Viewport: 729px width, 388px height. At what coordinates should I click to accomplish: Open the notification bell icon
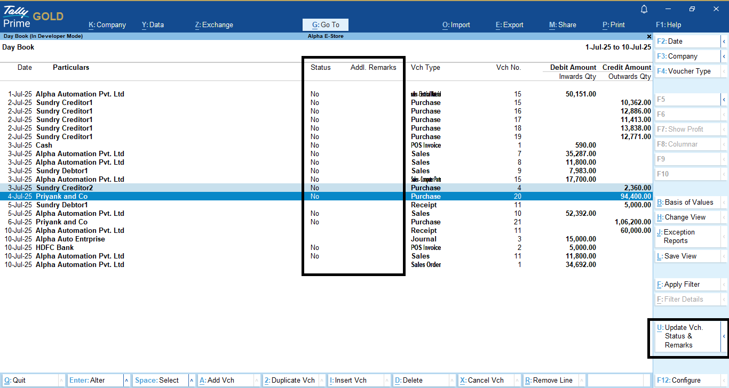pos(644,9)
